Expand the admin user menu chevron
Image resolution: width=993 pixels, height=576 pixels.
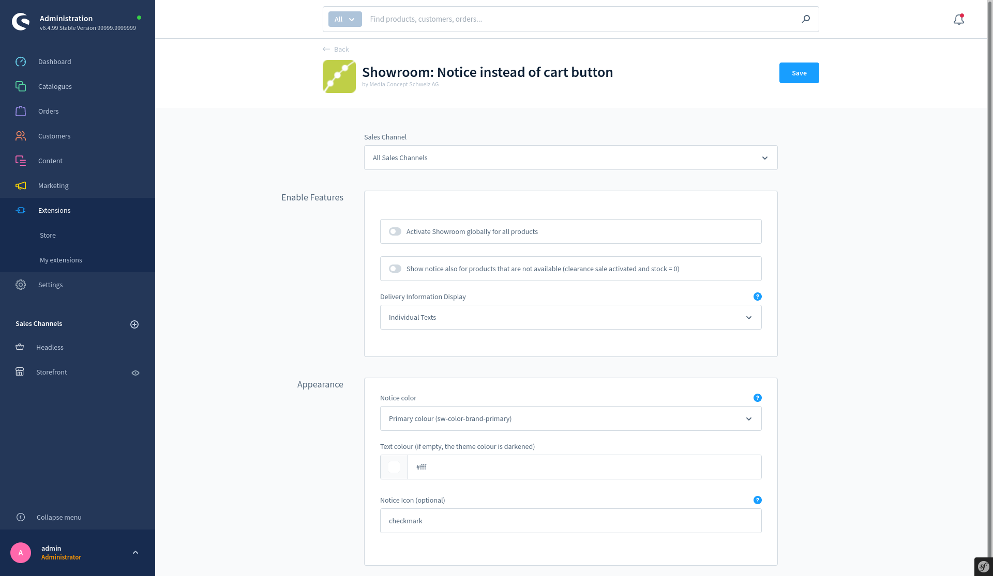pyautogui.click(x=136, y=552)
